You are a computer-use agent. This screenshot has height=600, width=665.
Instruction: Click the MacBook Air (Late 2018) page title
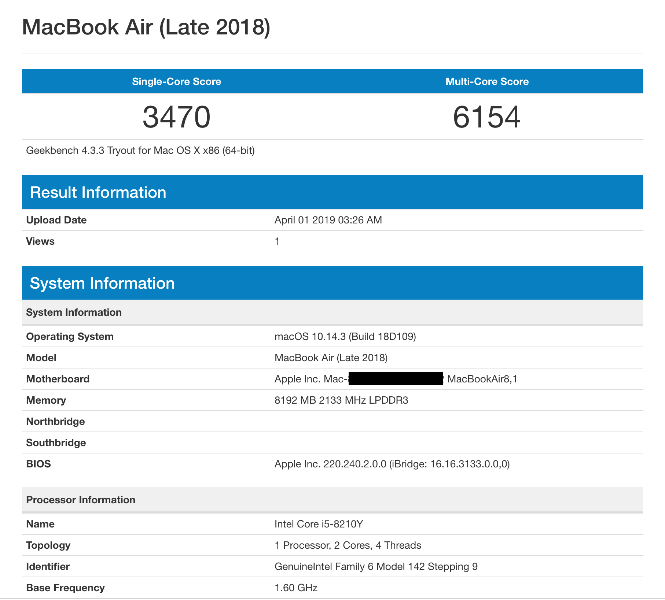pos(146,27)
